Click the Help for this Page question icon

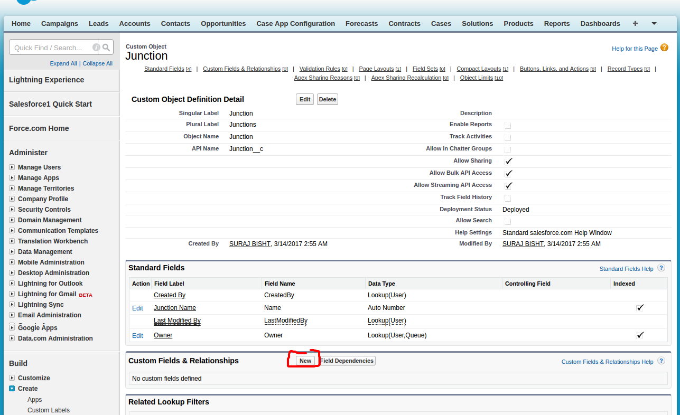click(x=664, y=48)
